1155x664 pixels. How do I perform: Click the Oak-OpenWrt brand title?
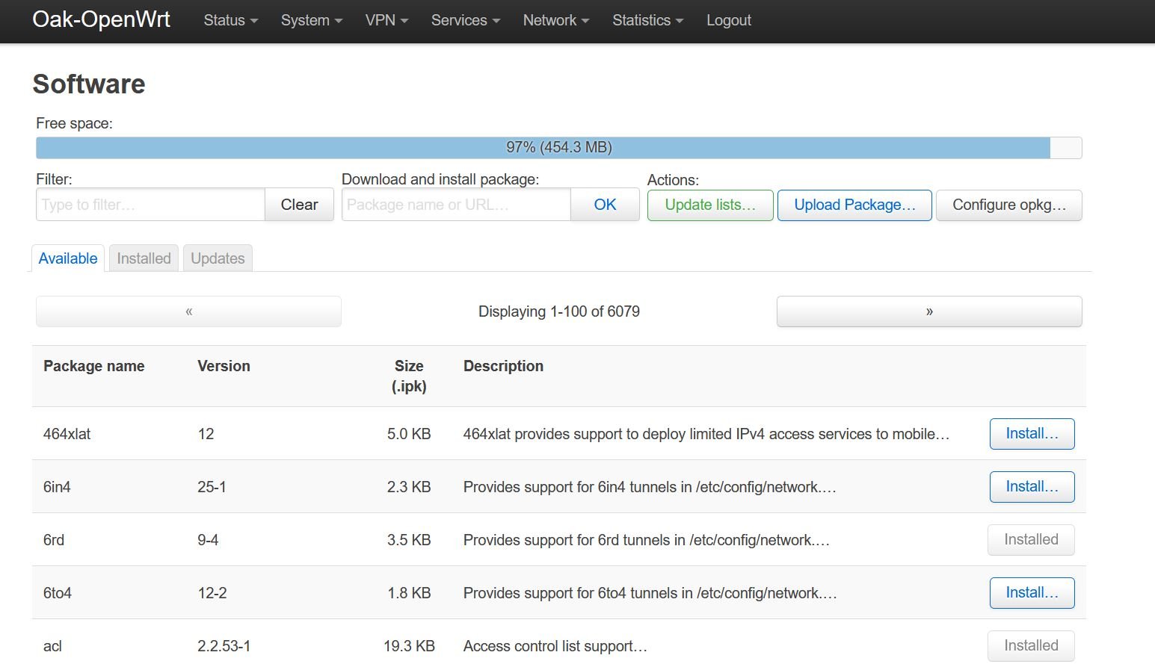click(x=102, y=19)
